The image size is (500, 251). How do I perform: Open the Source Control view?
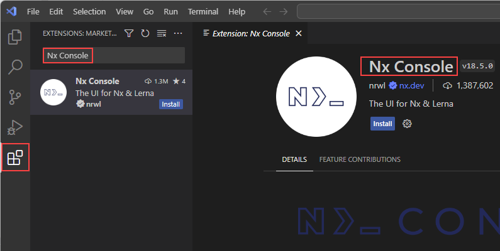[x=15, y=97]
